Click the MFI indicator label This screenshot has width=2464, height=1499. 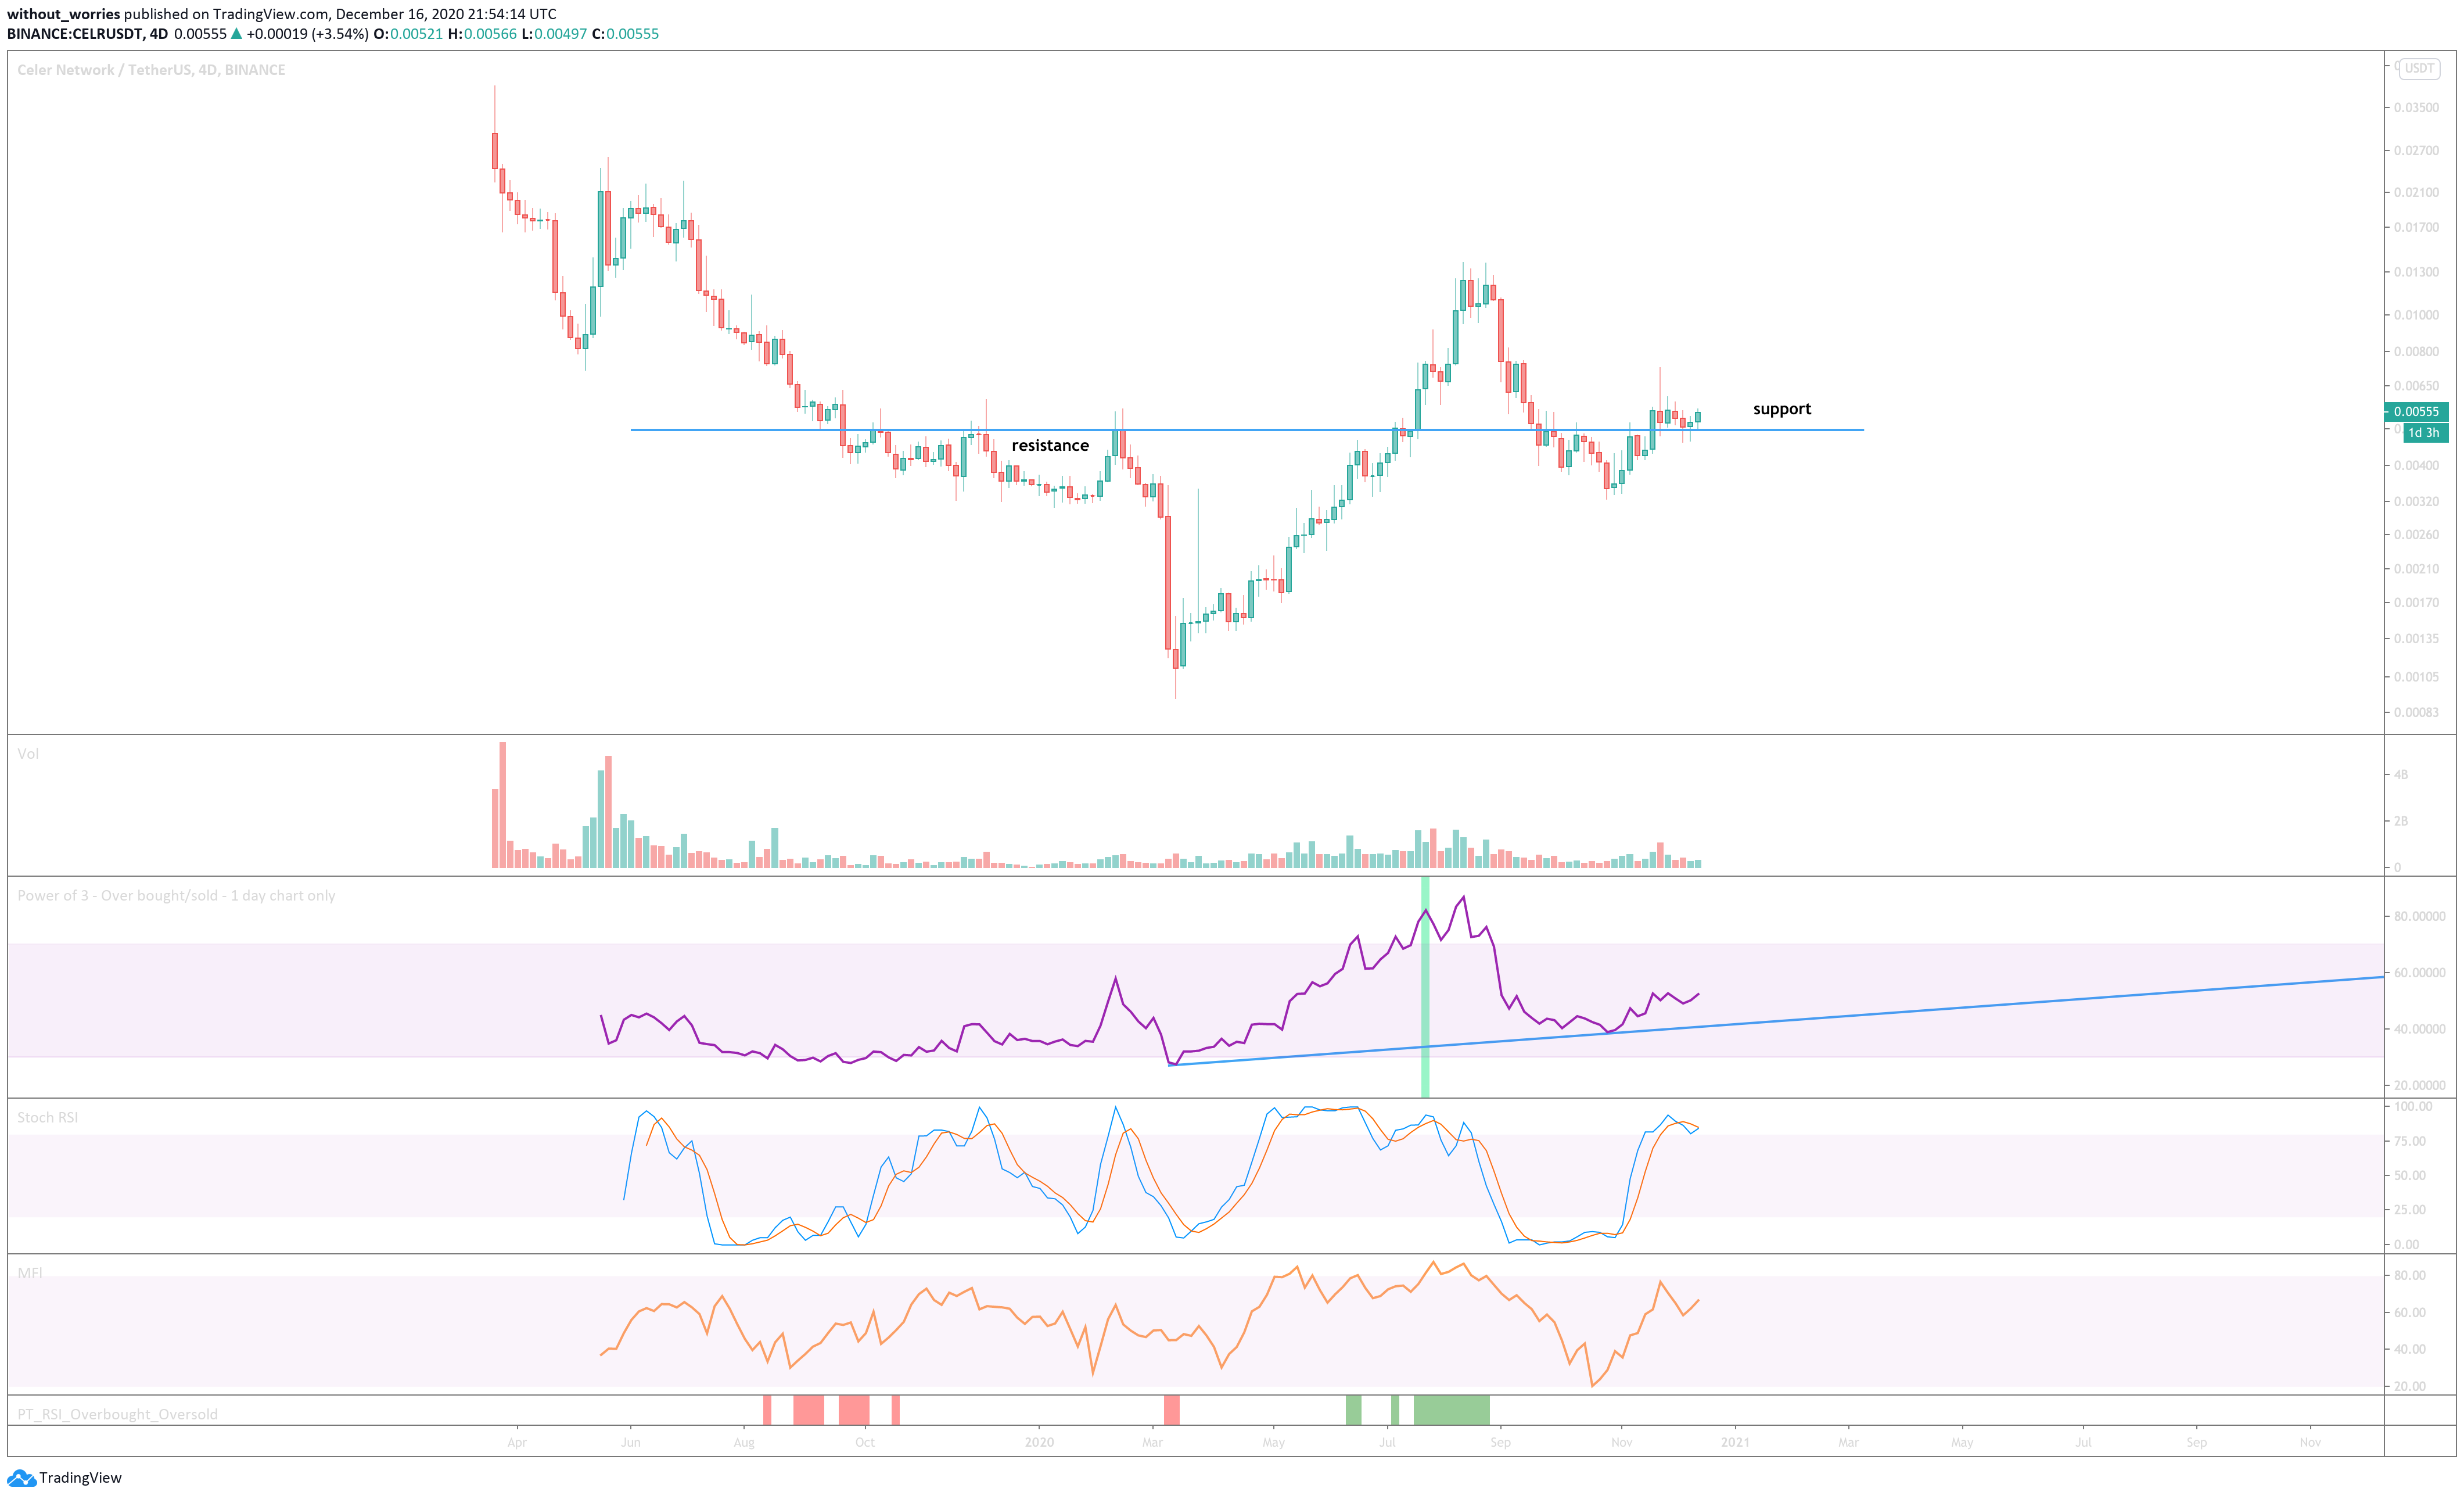(x=30, y=1272)
